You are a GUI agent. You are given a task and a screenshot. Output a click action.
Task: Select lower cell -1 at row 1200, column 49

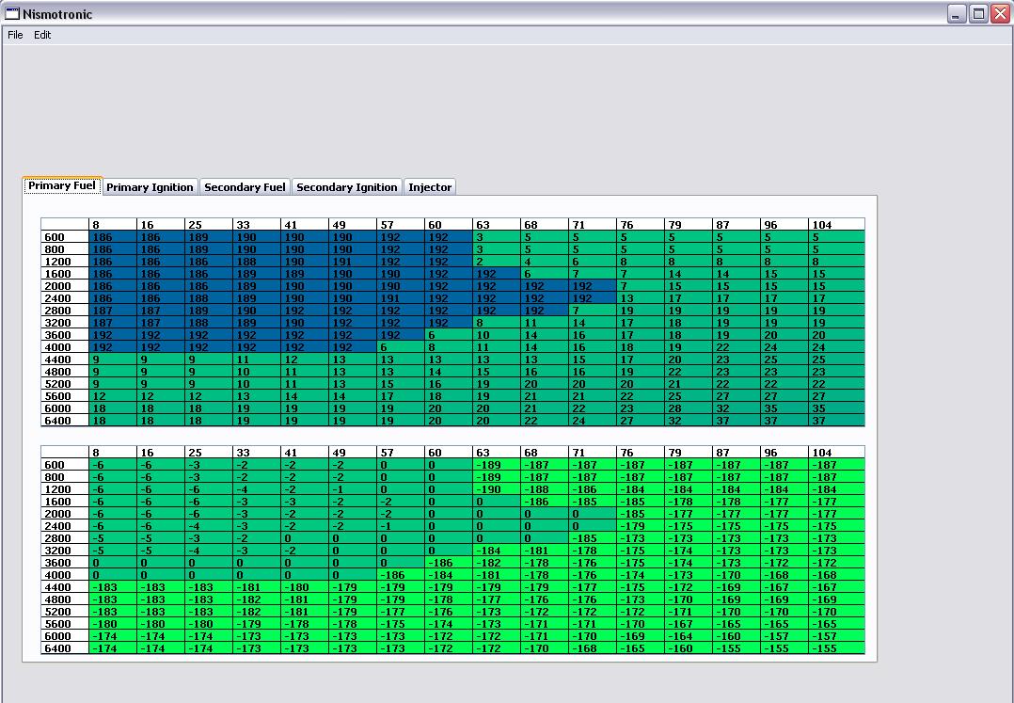point(352,489)
